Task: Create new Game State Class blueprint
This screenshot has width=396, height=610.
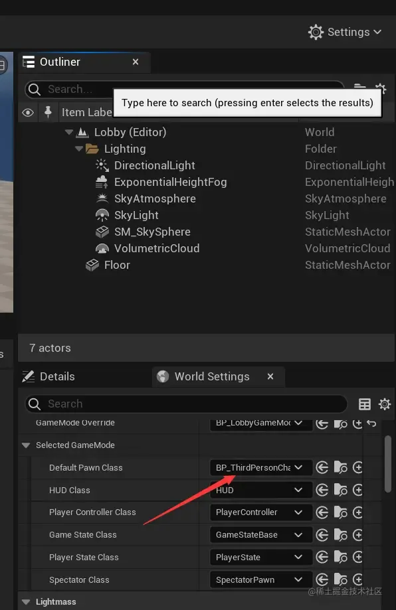Action: coord(357,535)
